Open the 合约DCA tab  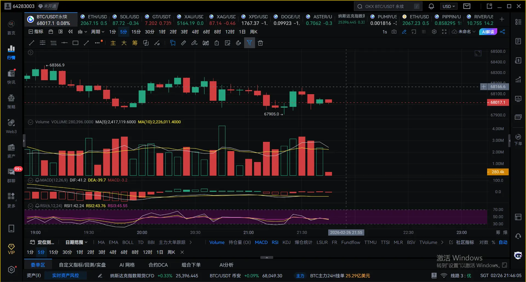[158, 265]
